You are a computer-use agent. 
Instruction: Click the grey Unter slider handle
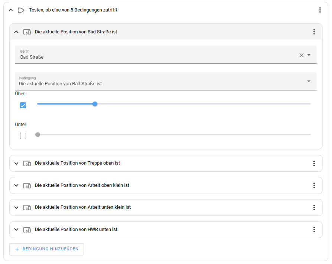click(38, 135)
